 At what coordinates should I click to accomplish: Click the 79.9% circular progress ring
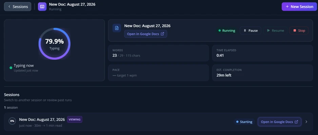tap(54, 44)
